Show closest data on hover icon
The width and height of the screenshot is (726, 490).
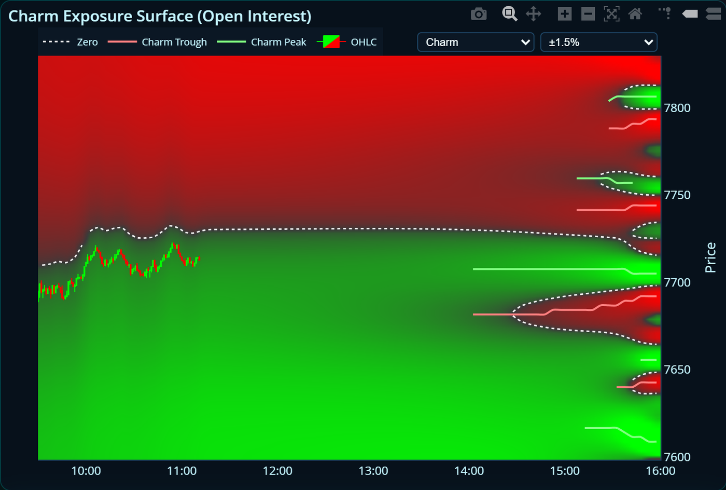[690, 14]
